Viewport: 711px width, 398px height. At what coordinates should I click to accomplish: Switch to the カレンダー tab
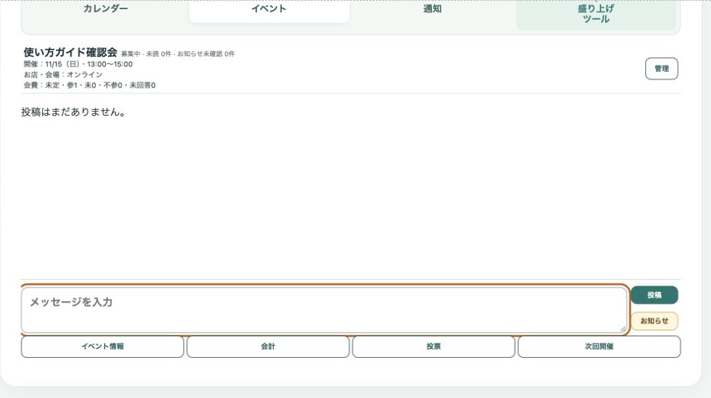pos(105,9)
